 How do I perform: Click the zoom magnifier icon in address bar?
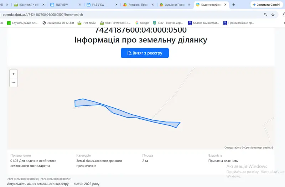point(265,15)
